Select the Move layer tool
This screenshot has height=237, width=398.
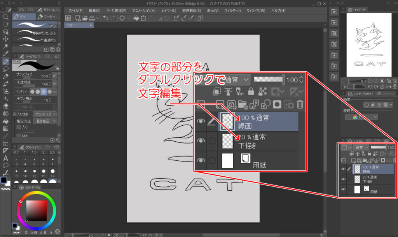click(5, 39)
